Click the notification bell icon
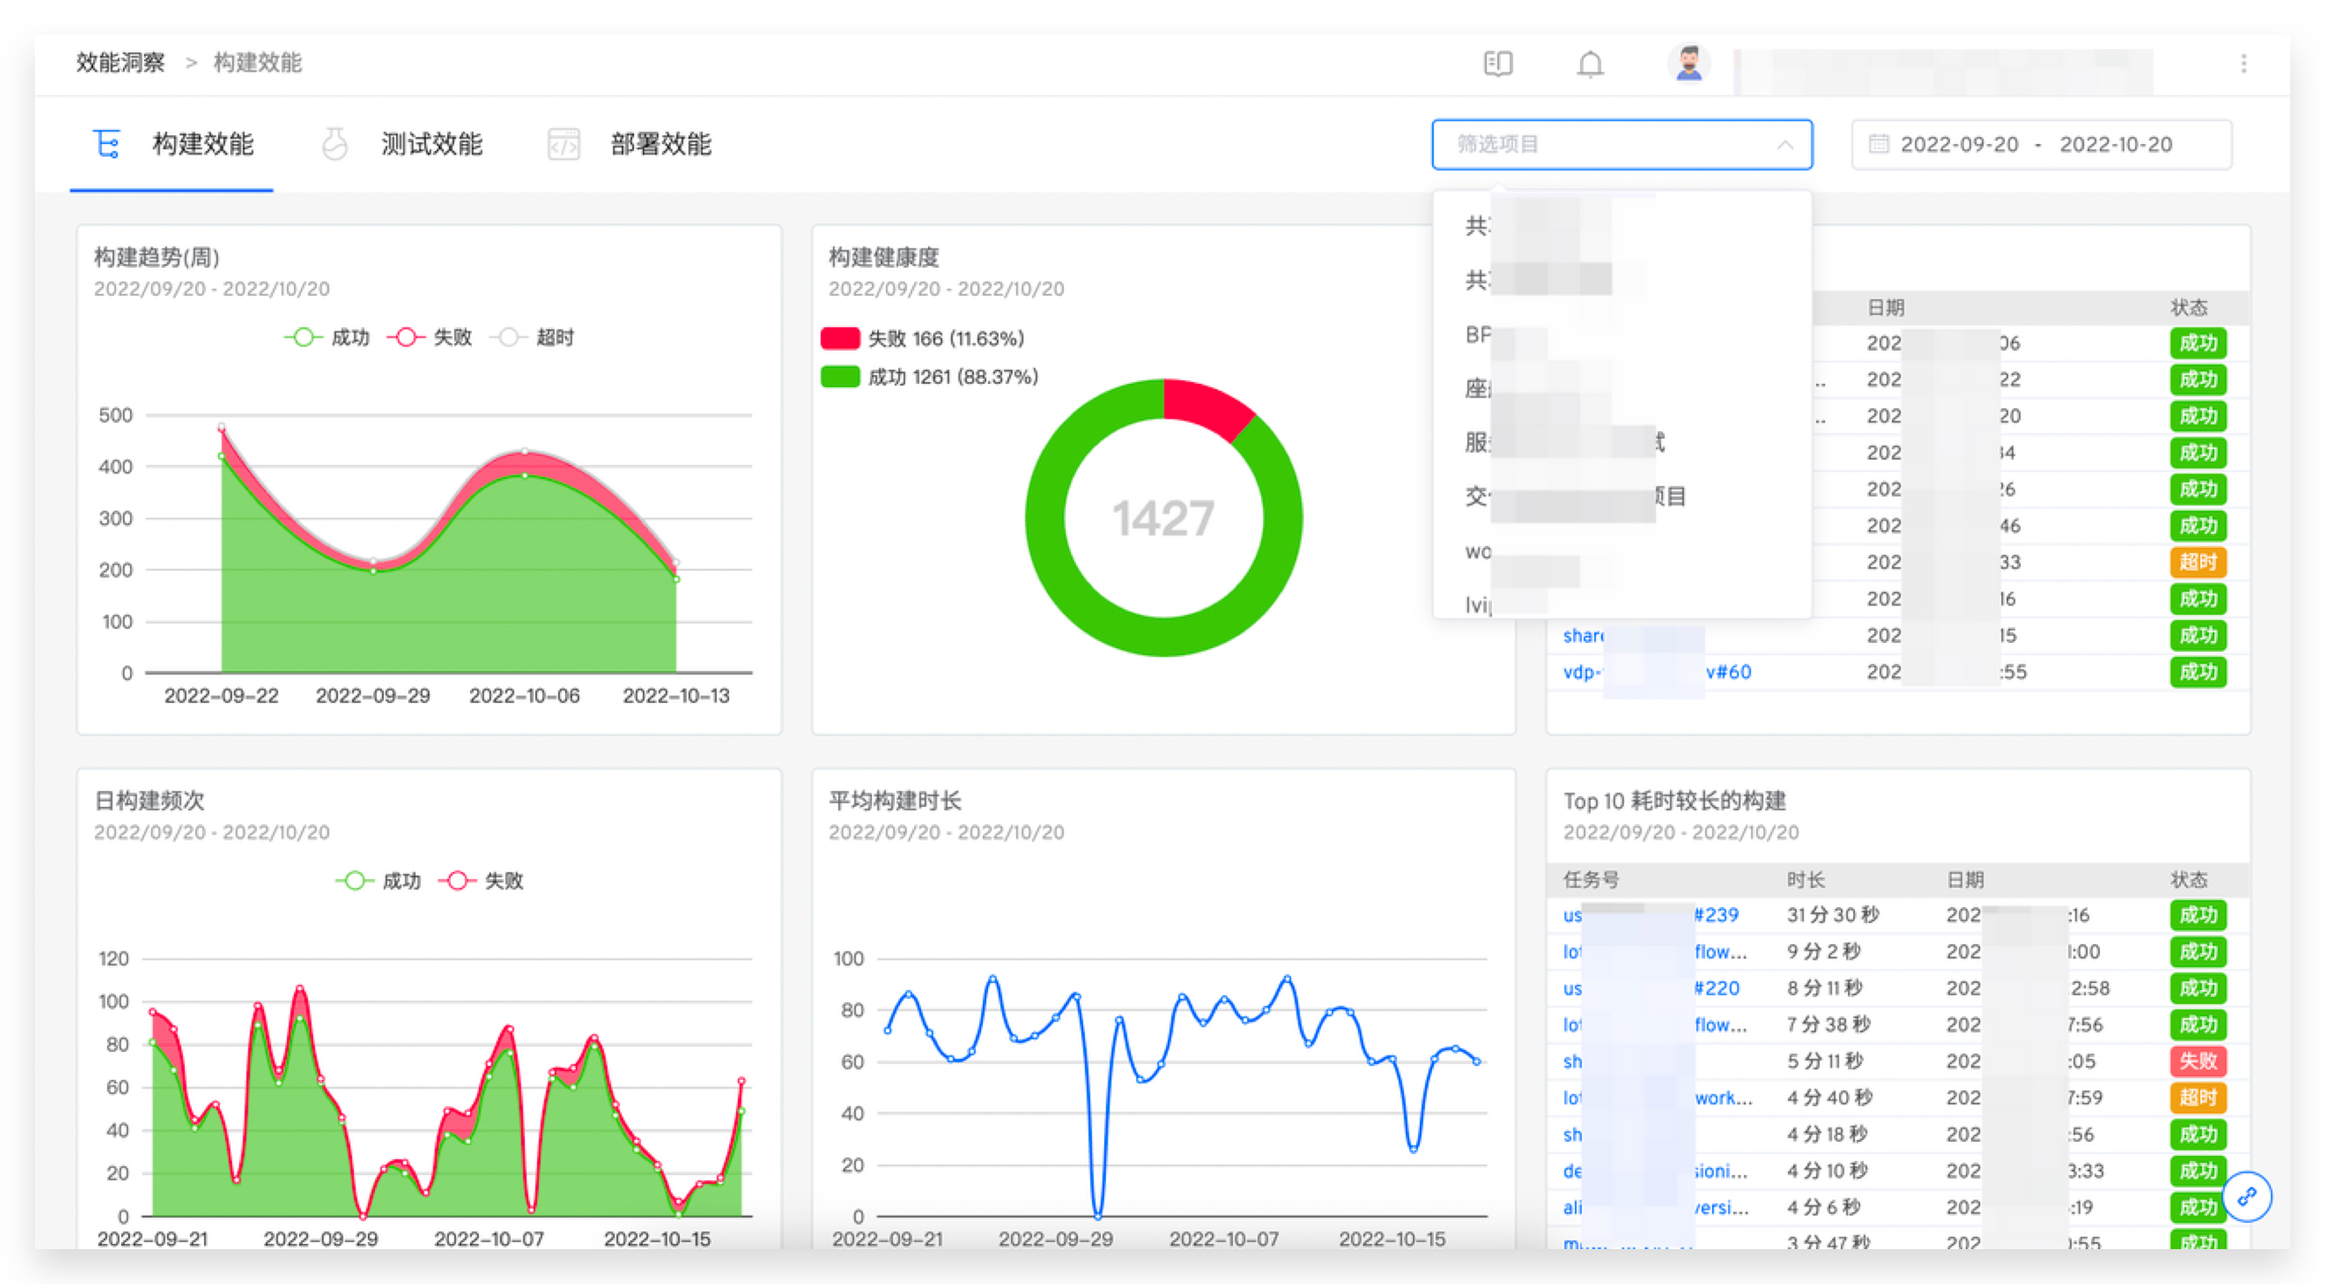 click(x=1590, y=63)
